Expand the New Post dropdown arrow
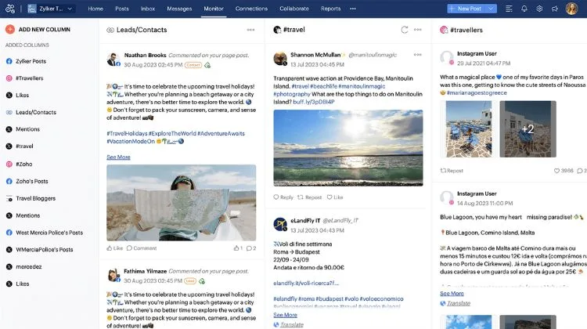 (491, 9)
